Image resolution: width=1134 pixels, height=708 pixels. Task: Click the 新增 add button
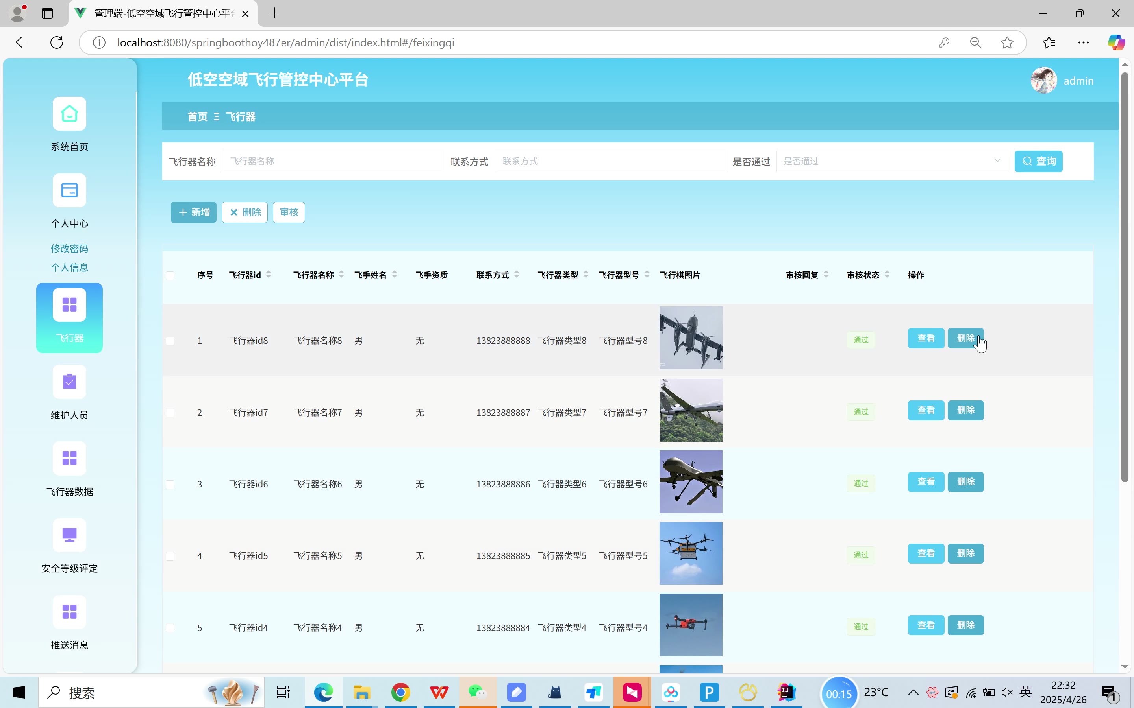pos(194,212)
